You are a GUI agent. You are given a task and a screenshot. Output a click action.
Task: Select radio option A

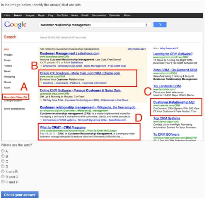[x=3, y=151]
